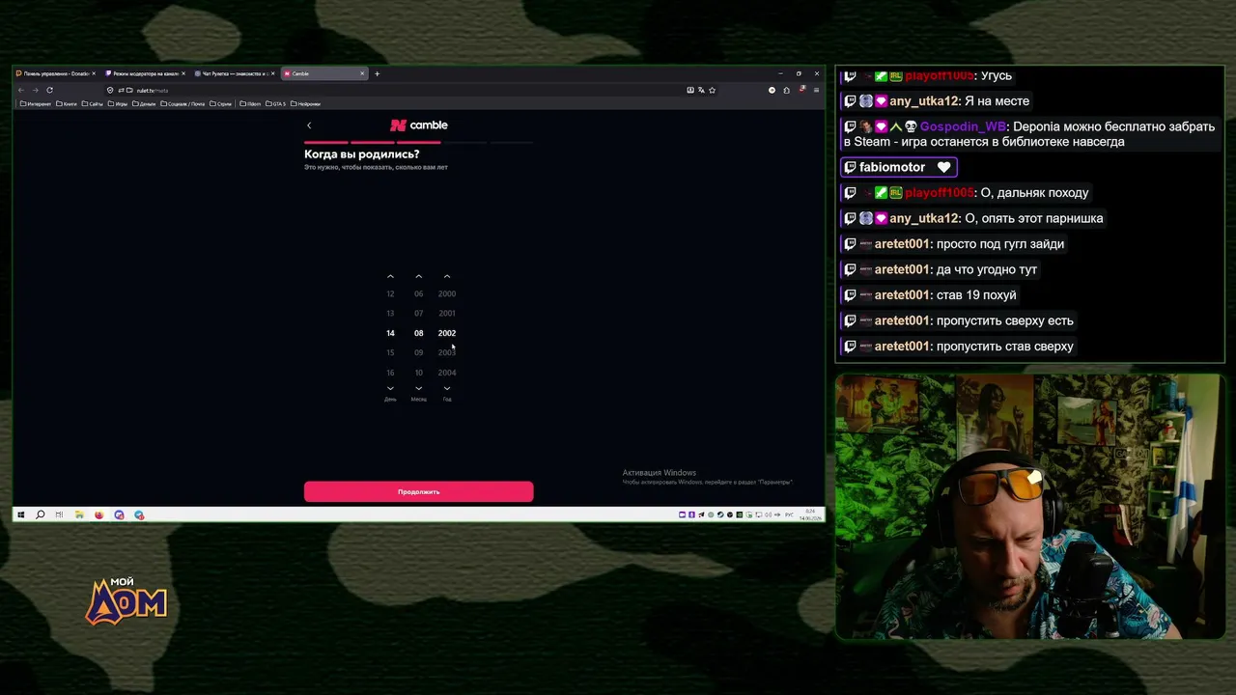Open Windows taskbar search
This screenshot has width=1236, height=695.
coord(40,514)
